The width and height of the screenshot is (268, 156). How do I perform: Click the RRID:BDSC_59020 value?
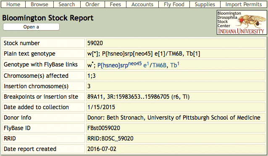pos(110,139)
